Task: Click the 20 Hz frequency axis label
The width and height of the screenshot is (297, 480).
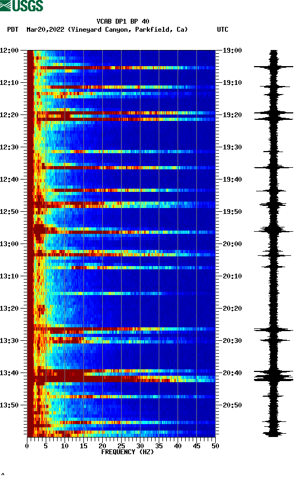Action: tap(102, 446)
